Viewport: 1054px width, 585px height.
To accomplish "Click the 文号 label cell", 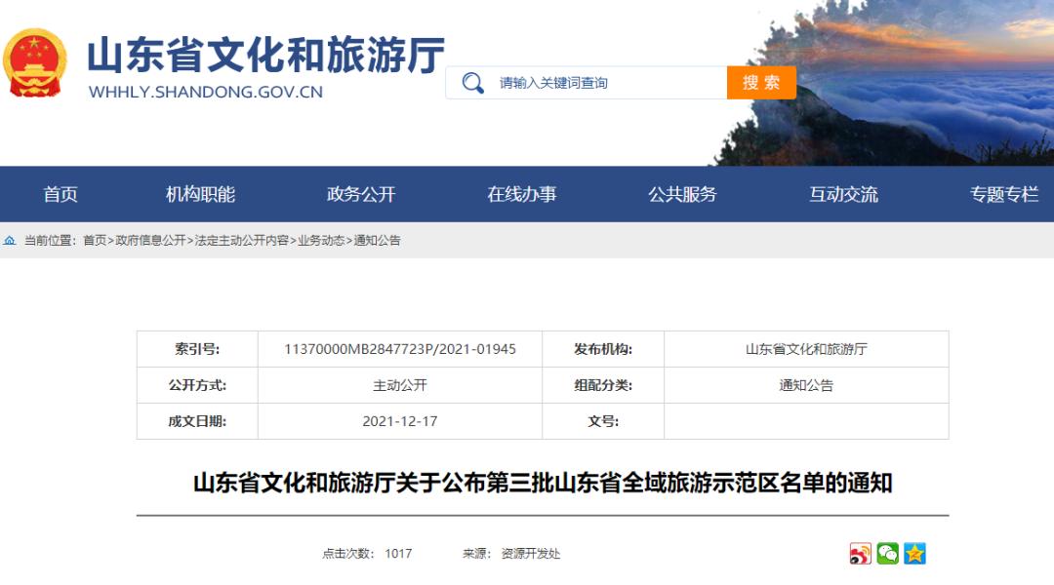I will click(603, 421).
